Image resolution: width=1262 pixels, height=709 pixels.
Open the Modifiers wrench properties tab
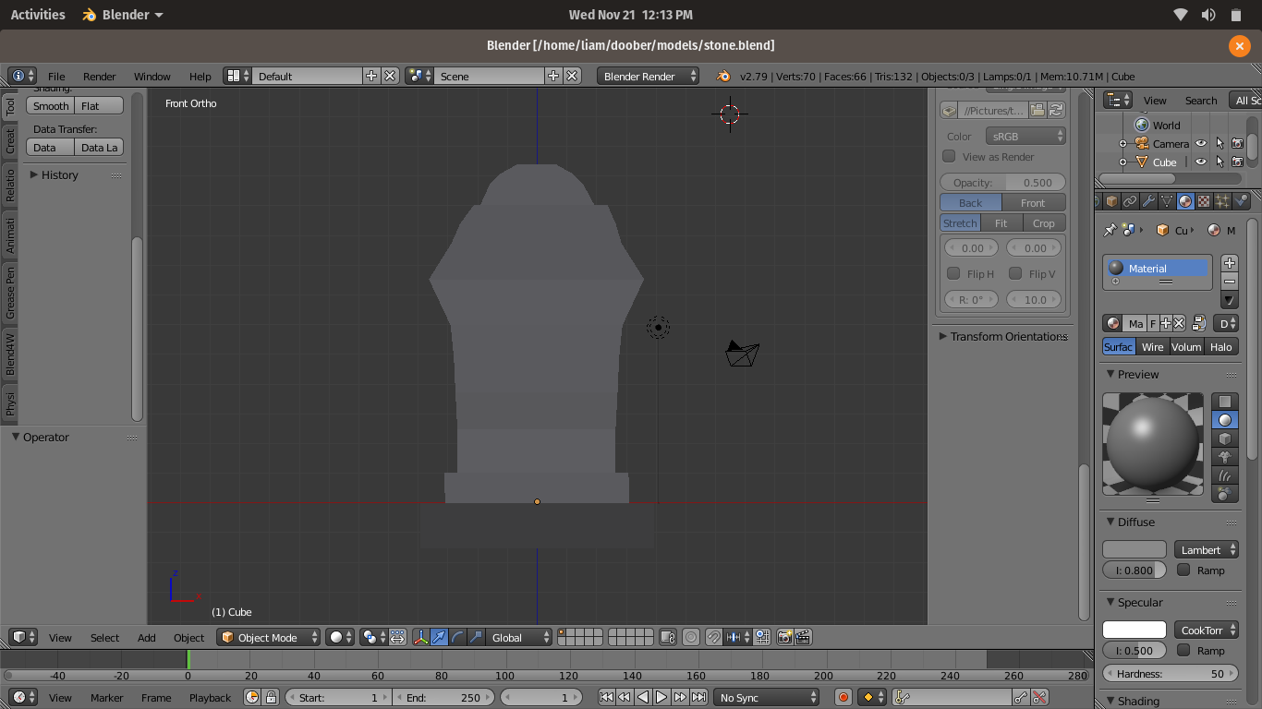(1148, 201)
